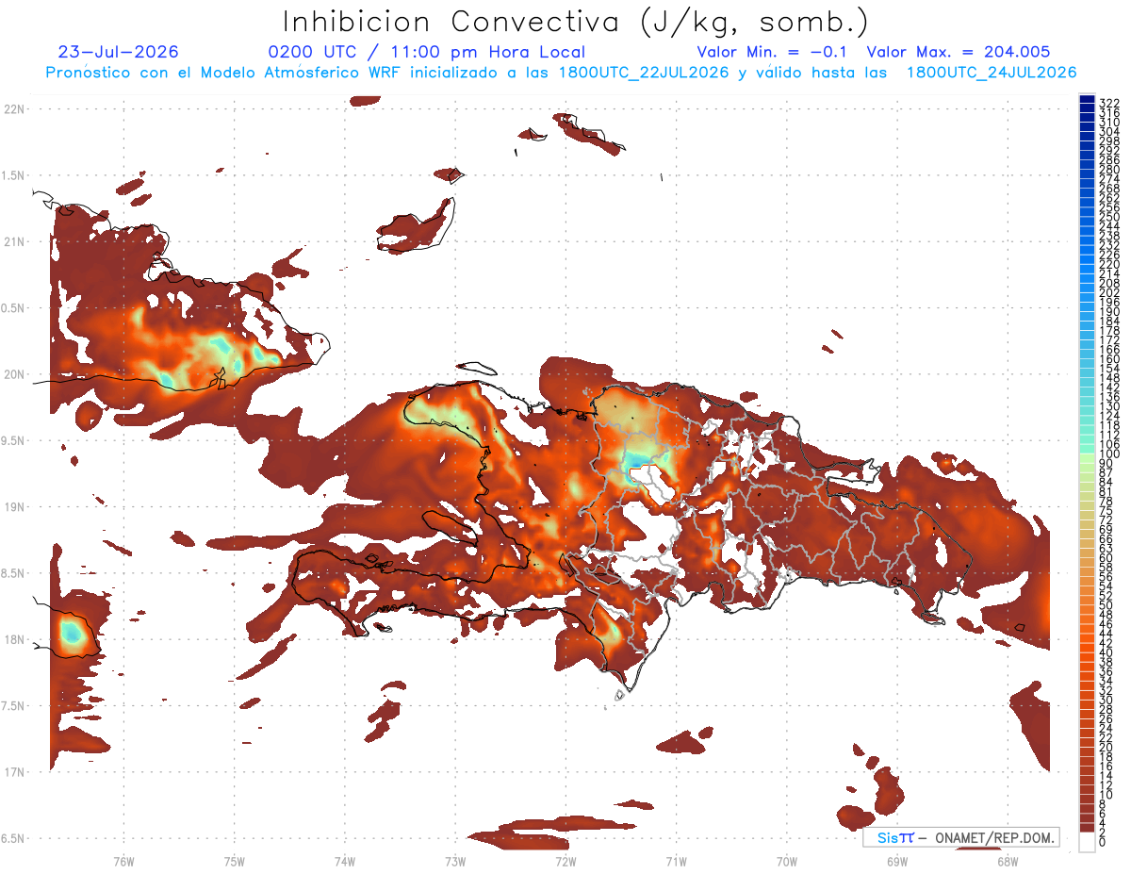The height and width of the screenshot is (874, 1131).
Task: Click the '69W' longitude label
Action: [897, 861]
